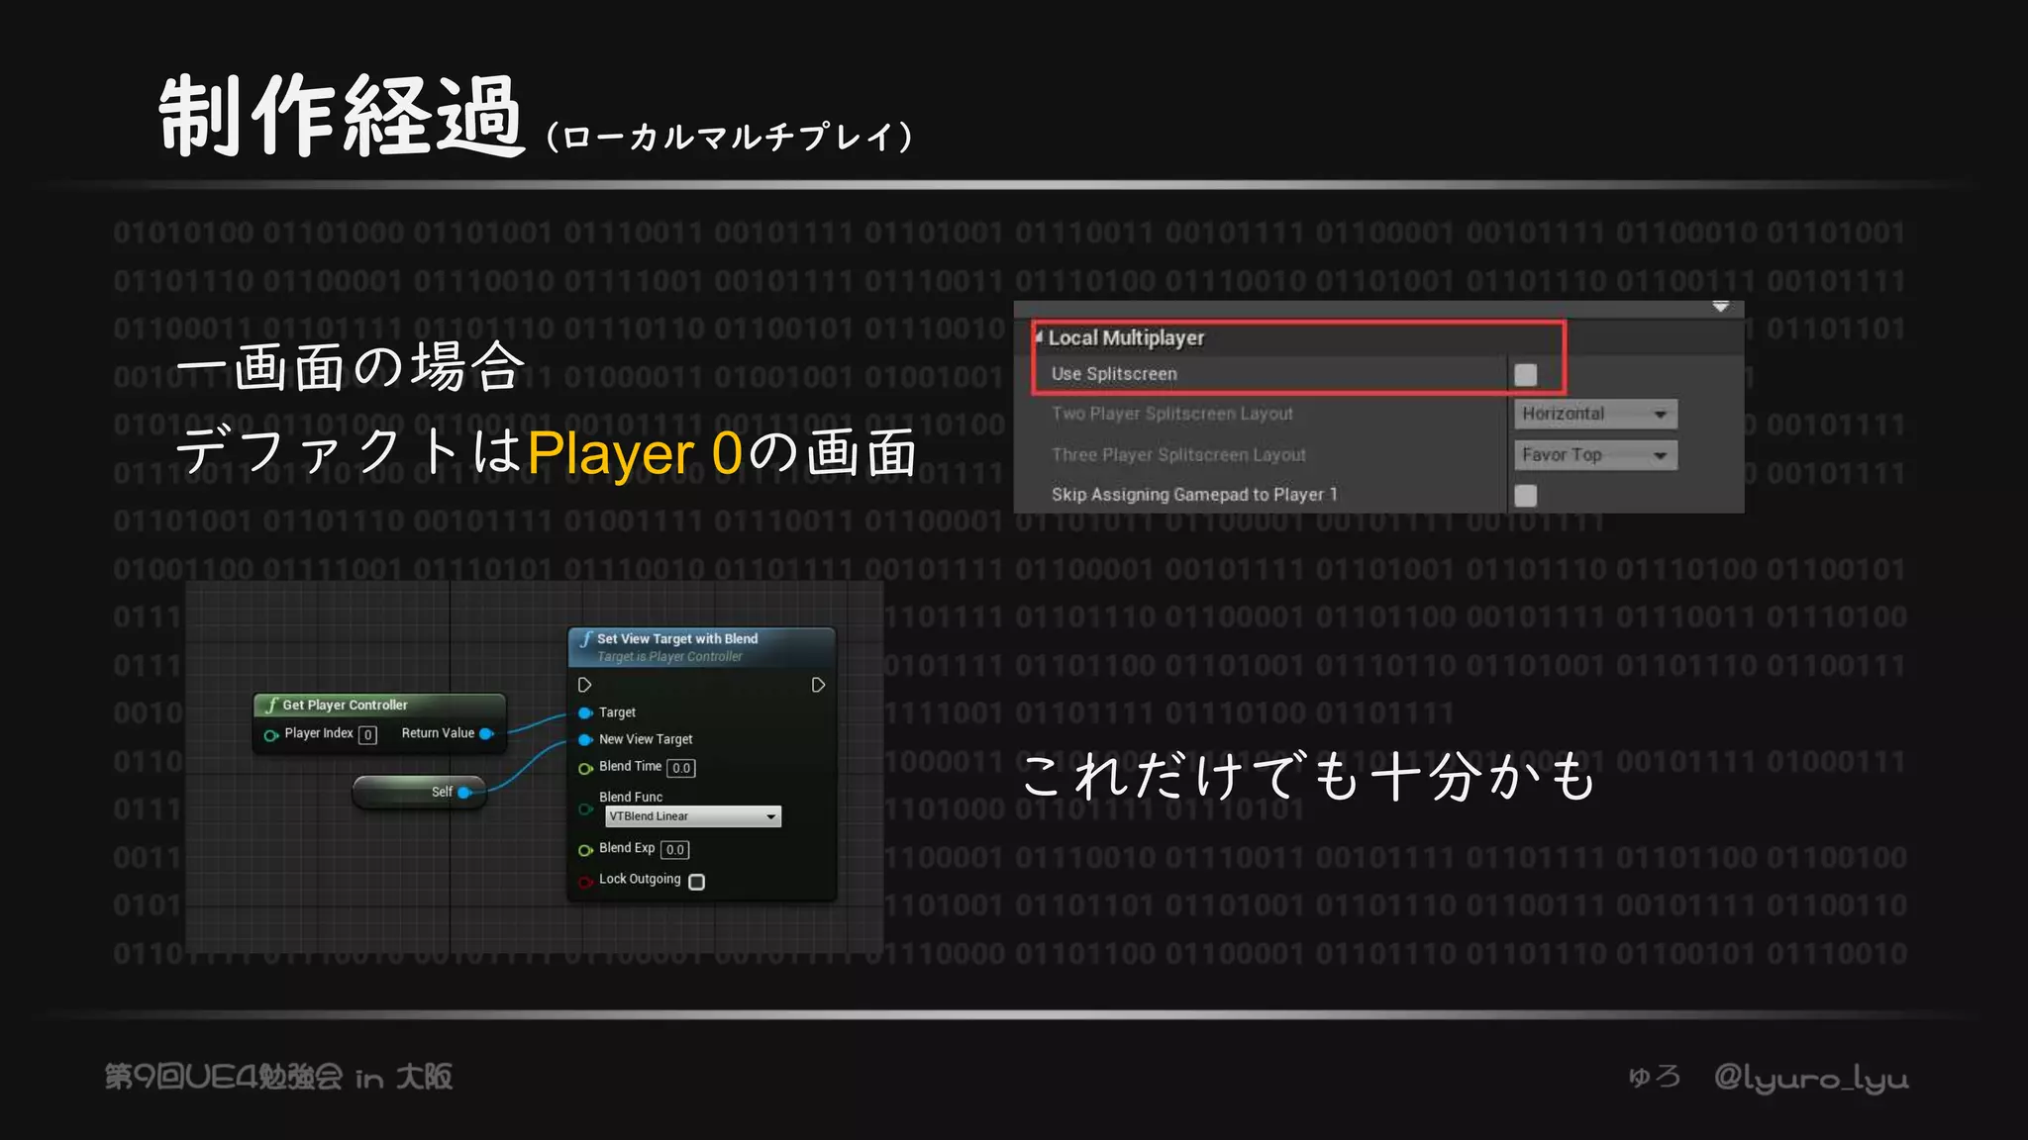Viewport: 2028px width, 1140px height.
Task: Click the Blend Func input pin
Action: (585, 809)
